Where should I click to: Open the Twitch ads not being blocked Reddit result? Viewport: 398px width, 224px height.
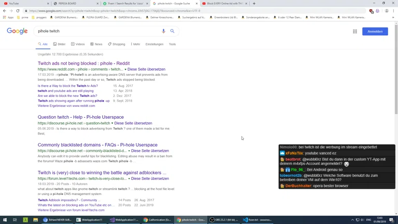(x=83, y=63)
